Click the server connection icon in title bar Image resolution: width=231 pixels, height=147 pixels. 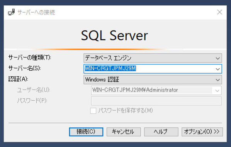point(11,12)
